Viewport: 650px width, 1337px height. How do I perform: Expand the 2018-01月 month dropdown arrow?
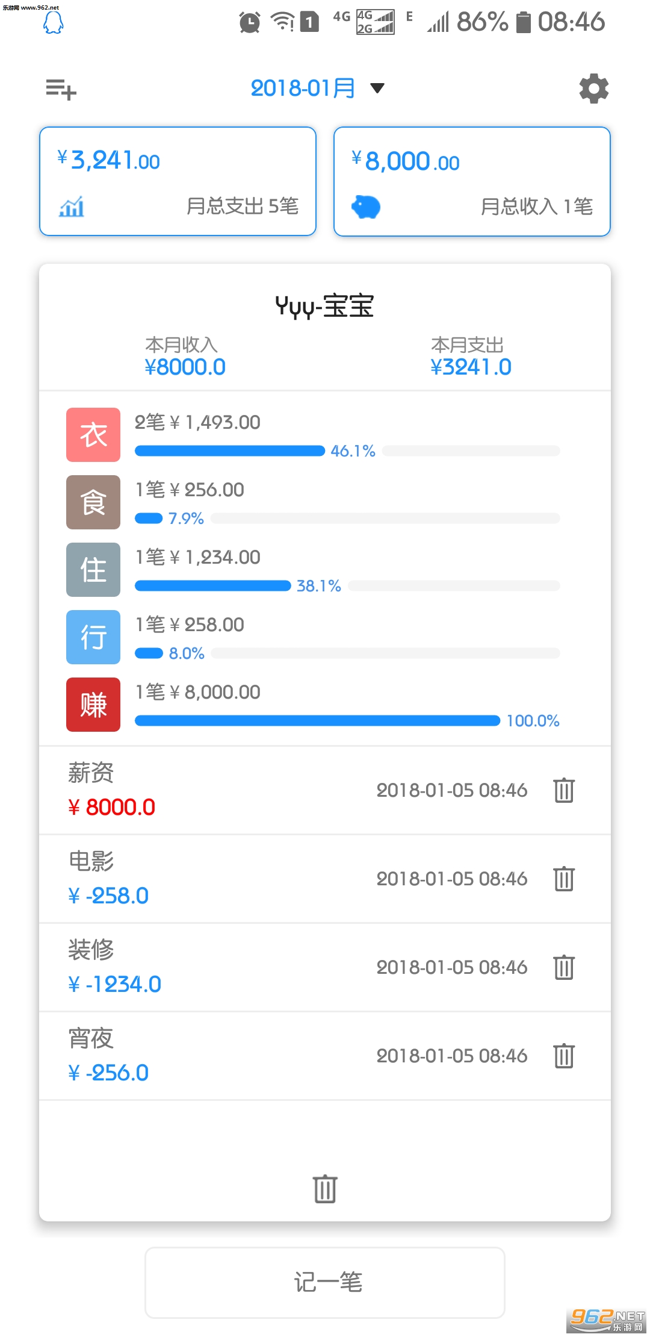coord(377,89)
